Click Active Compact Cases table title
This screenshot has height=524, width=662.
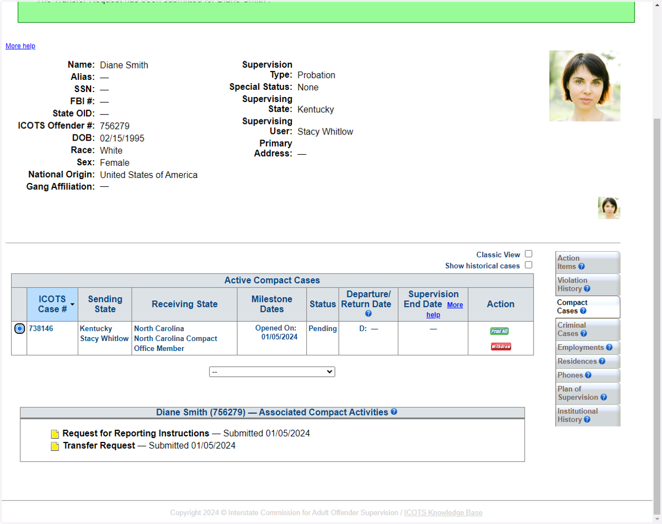pos(272,280)
